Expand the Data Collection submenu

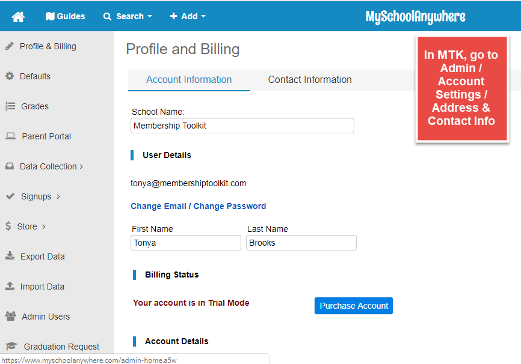click(51, 166)
